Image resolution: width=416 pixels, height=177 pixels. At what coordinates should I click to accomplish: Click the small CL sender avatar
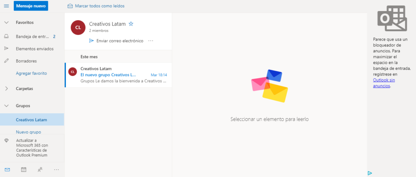[x=72, y=71]
